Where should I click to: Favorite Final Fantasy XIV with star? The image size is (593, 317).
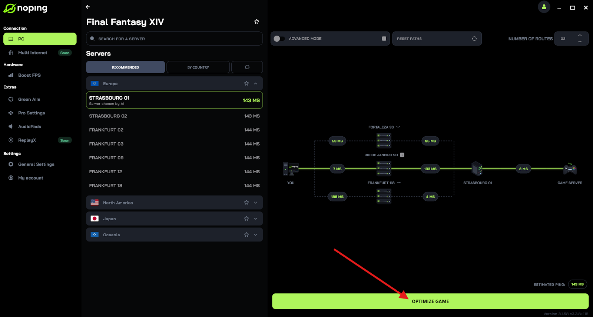tap(256, 21)
